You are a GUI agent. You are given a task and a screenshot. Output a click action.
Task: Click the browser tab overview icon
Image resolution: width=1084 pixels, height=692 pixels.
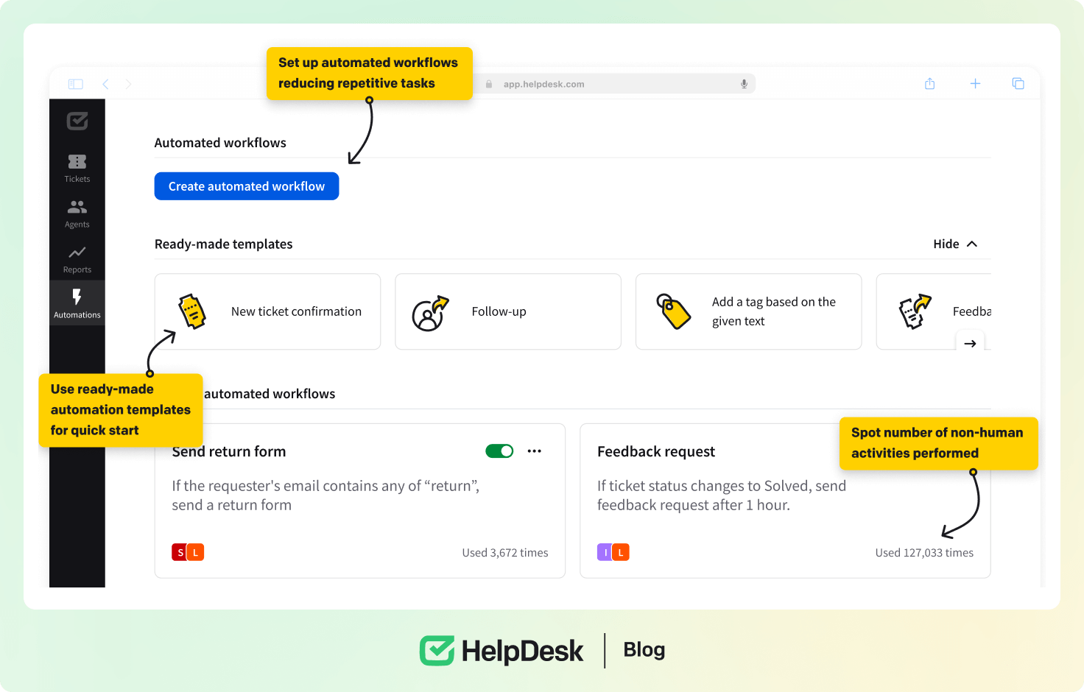[x=1018, y=84]
